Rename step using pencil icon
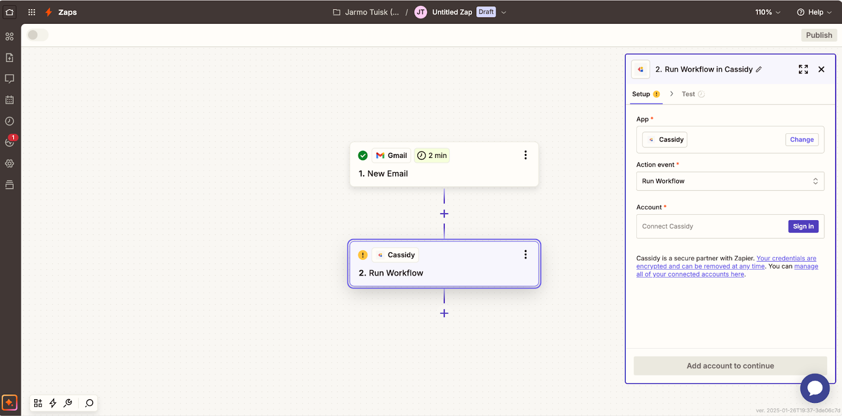This screenshot has height=416, width=842. point(759,70)
